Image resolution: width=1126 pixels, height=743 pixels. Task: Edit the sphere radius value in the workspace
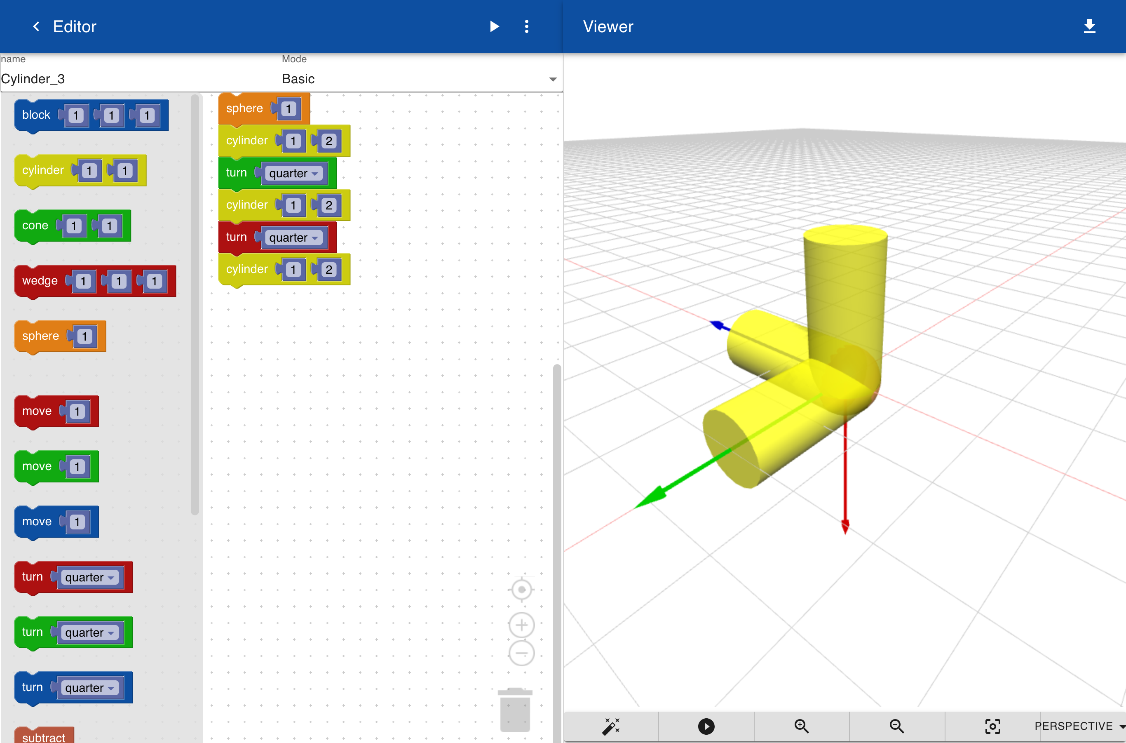[289, 109]
